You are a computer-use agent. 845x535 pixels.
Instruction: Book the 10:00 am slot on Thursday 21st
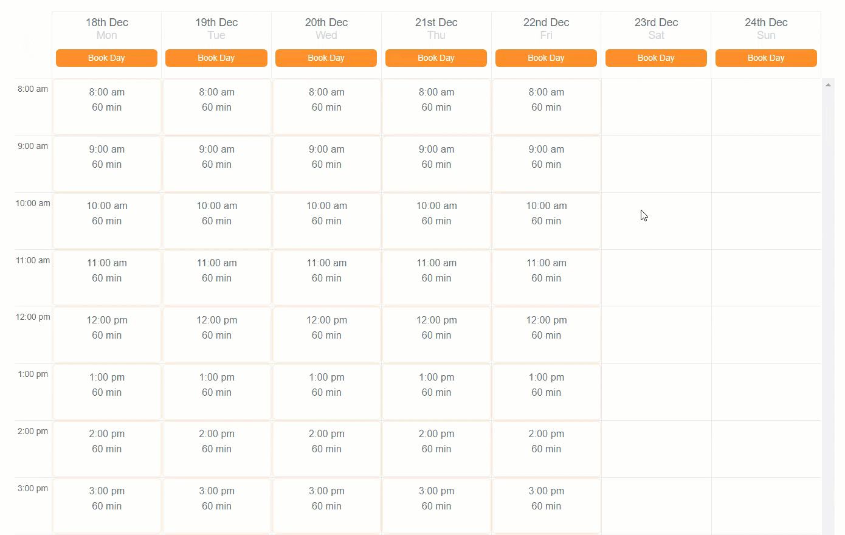pos(436,221)
